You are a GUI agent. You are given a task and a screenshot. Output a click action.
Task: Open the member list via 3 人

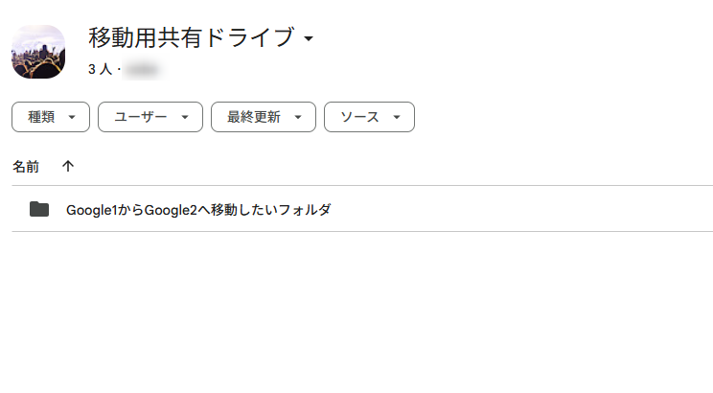100,69
